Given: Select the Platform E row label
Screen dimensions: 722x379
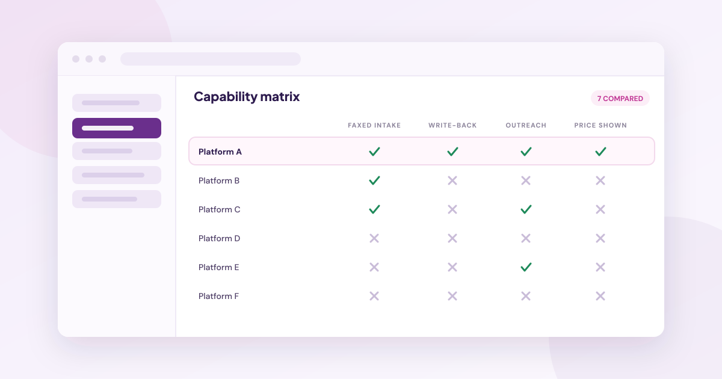Looking at the screenshot, I should [x=219, y=267].
